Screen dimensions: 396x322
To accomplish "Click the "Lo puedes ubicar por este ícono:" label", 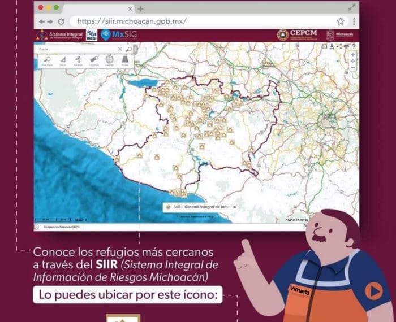I will (x=128, y=294).
